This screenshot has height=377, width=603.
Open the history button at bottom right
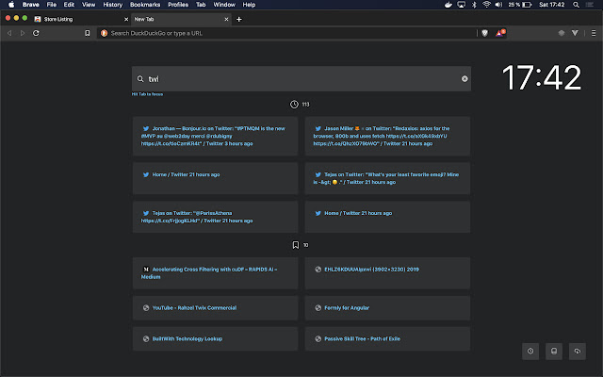point(530,351)
